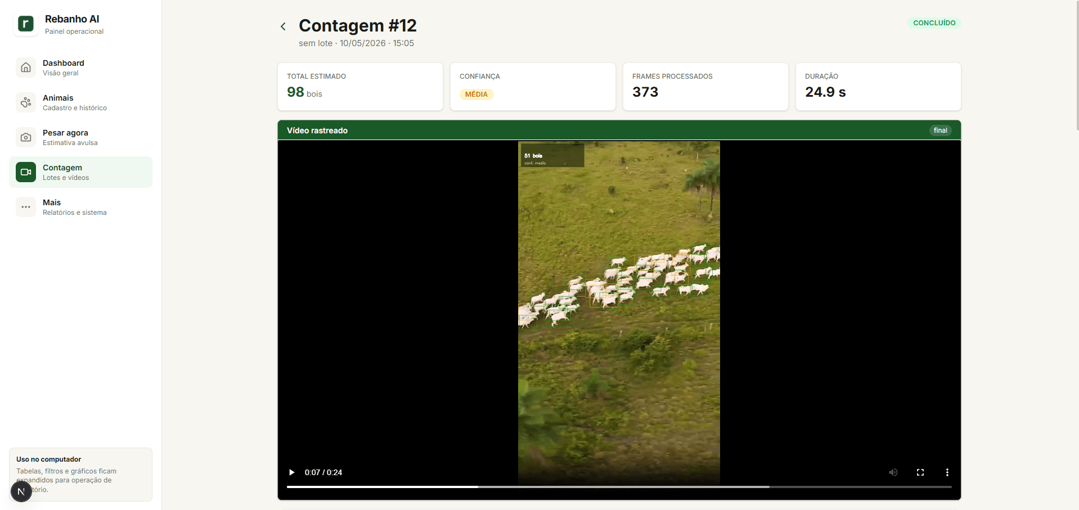
Task: Click the 51 bois overlay counter
Action: pos(552,156)
